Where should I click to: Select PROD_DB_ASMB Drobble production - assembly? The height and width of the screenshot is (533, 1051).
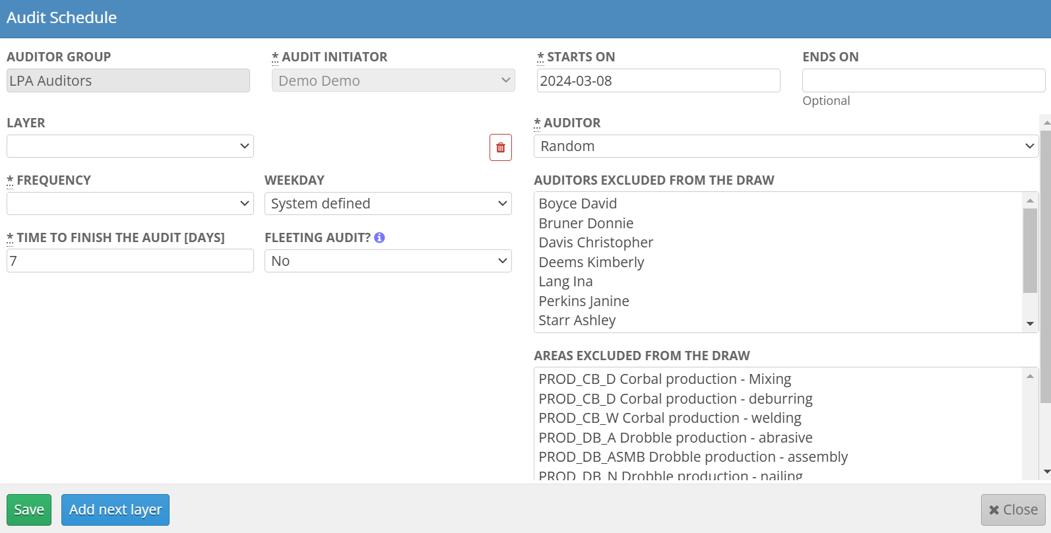693,457
